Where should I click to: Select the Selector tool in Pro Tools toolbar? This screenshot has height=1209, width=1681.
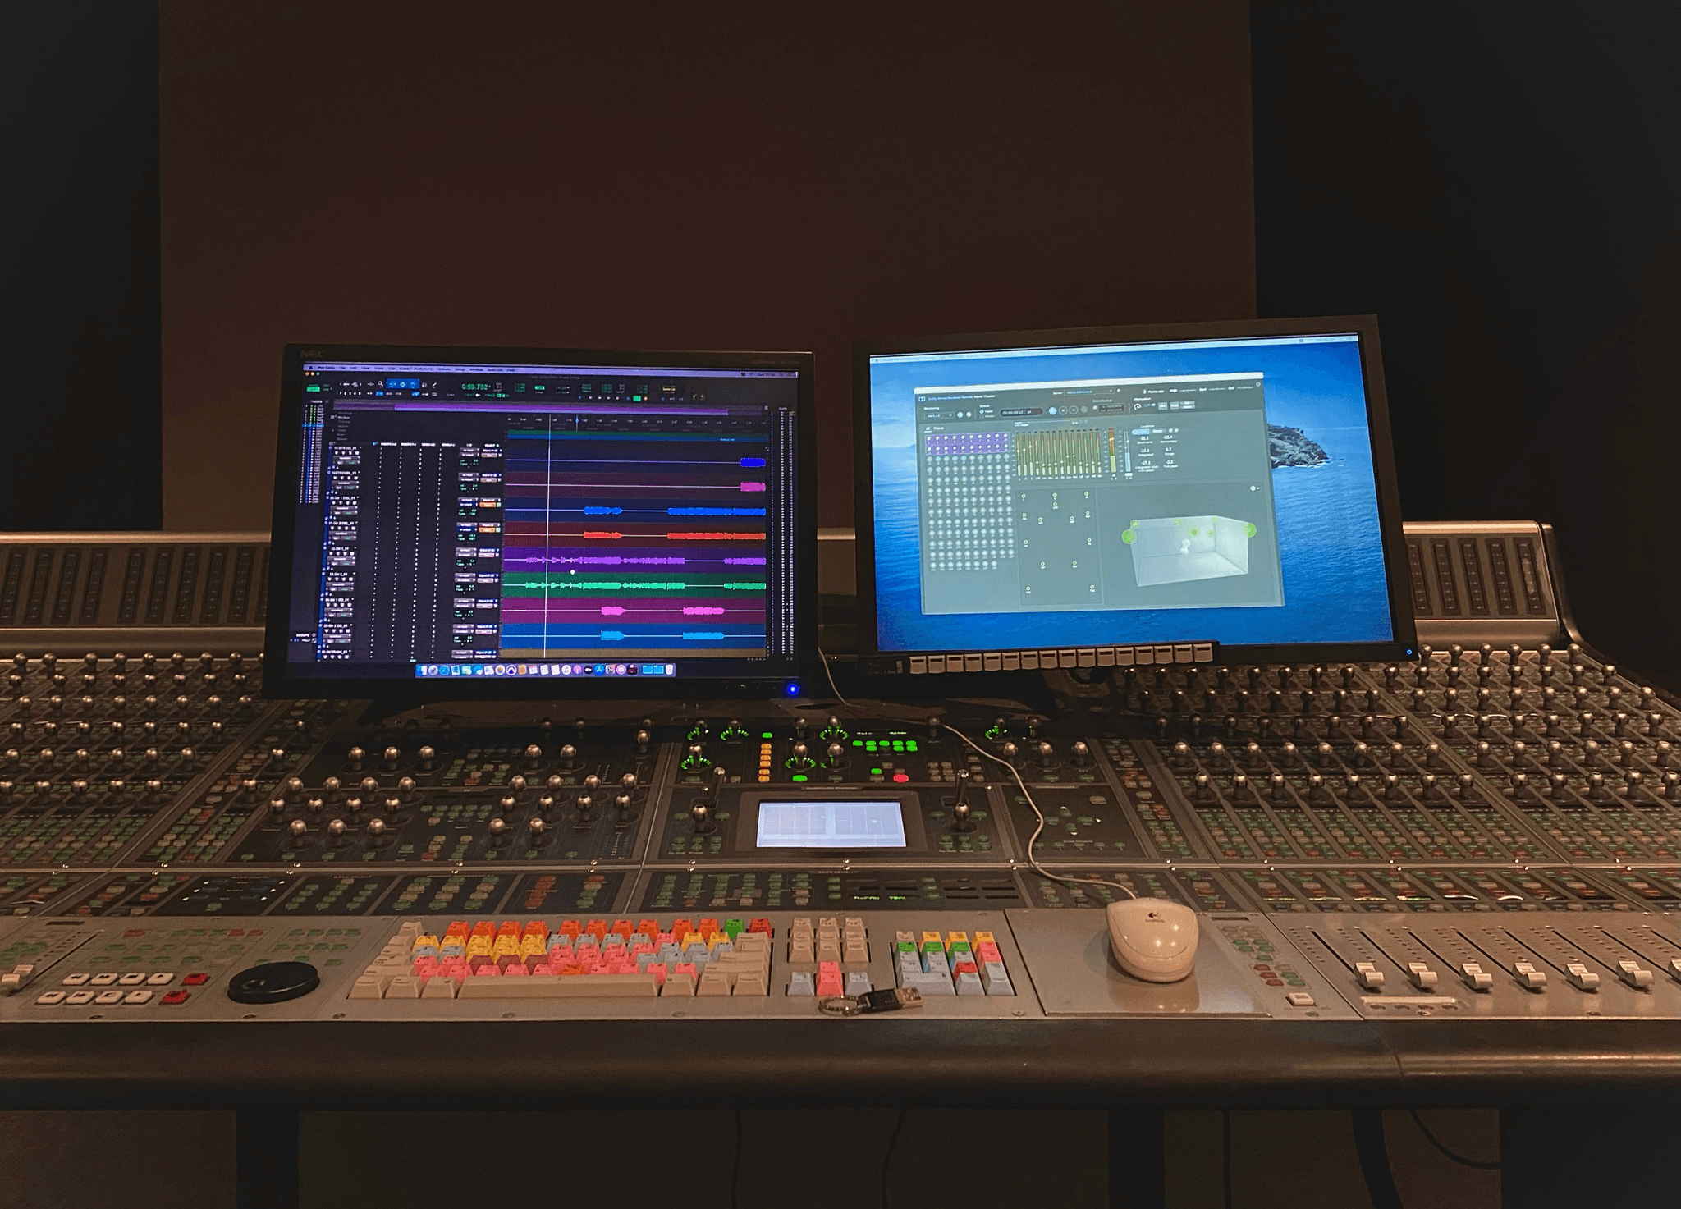coord(403,384)
